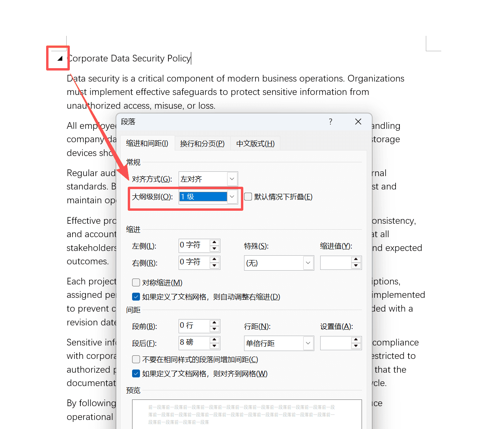Increase the 段后 spacing with the up arrow
The height and width of the screenshot is (429, 485).
coord(214,340)
